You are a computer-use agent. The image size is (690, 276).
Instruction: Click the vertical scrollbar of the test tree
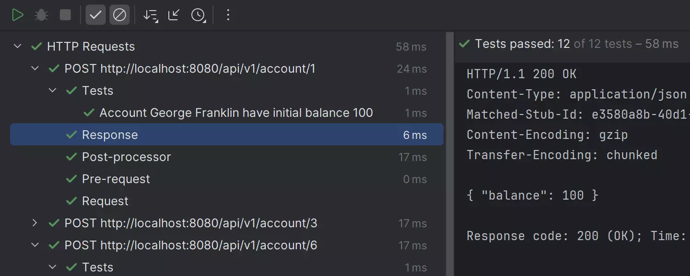[x=449, y=152]
